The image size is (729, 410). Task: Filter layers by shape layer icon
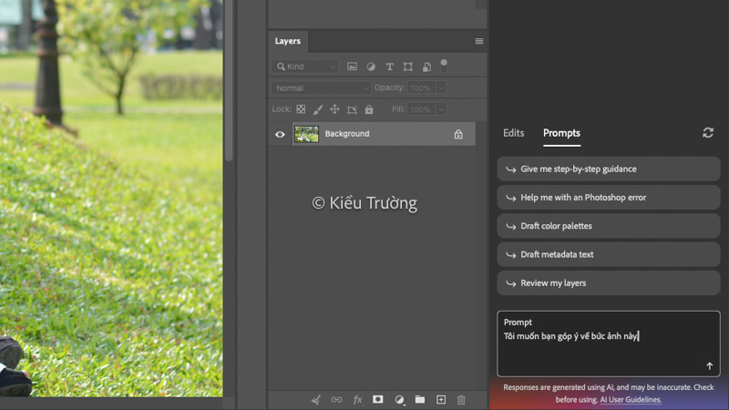pyautogui.click(x=407, y=67)
